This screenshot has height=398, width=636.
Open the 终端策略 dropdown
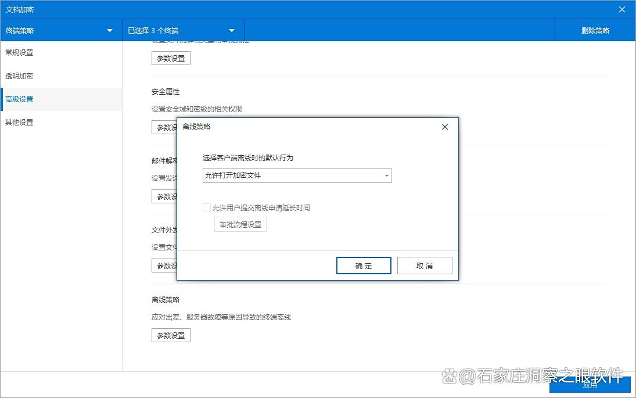[61, 30]
